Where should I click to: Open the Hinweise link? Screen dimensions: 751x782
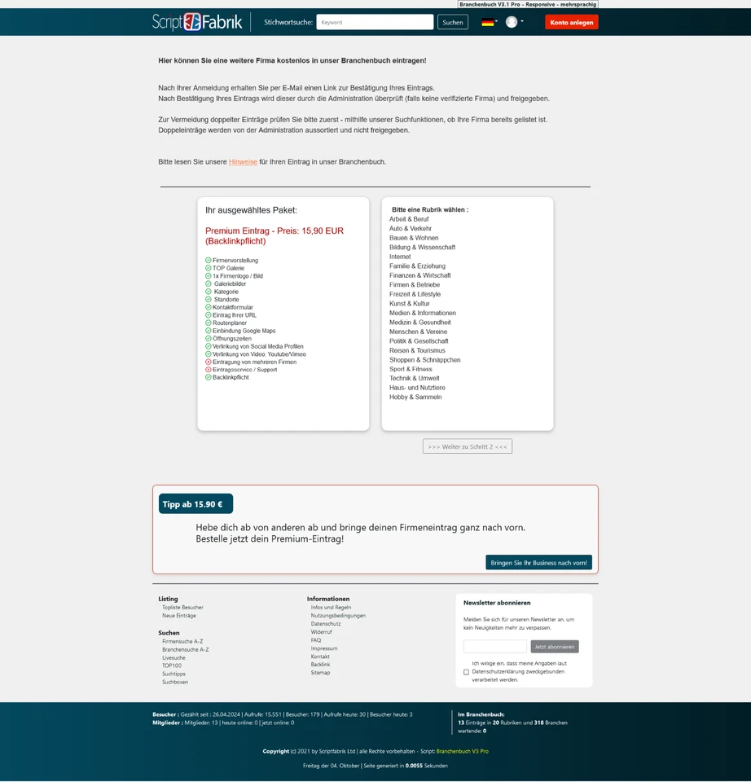[243, 161]
